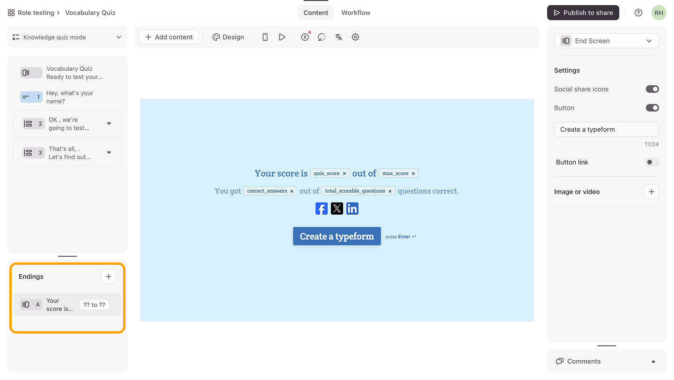The image size is (674, 380).
Task: Go to Role testing breadcrumb
Action: point(36,13)
